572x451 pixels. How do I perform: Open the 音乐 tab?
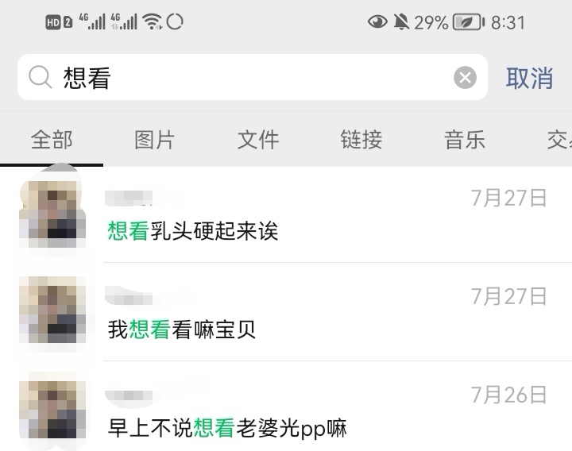coord(465,140)
